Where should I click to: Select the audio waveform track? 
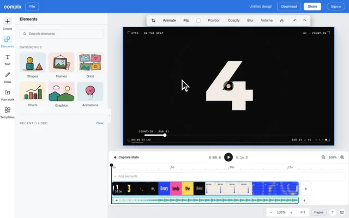(205, 200)
